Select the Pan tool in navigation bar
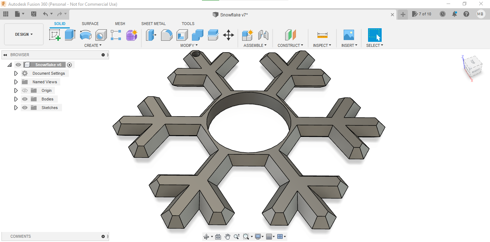 pyautogui.click(x=227, y=236)
